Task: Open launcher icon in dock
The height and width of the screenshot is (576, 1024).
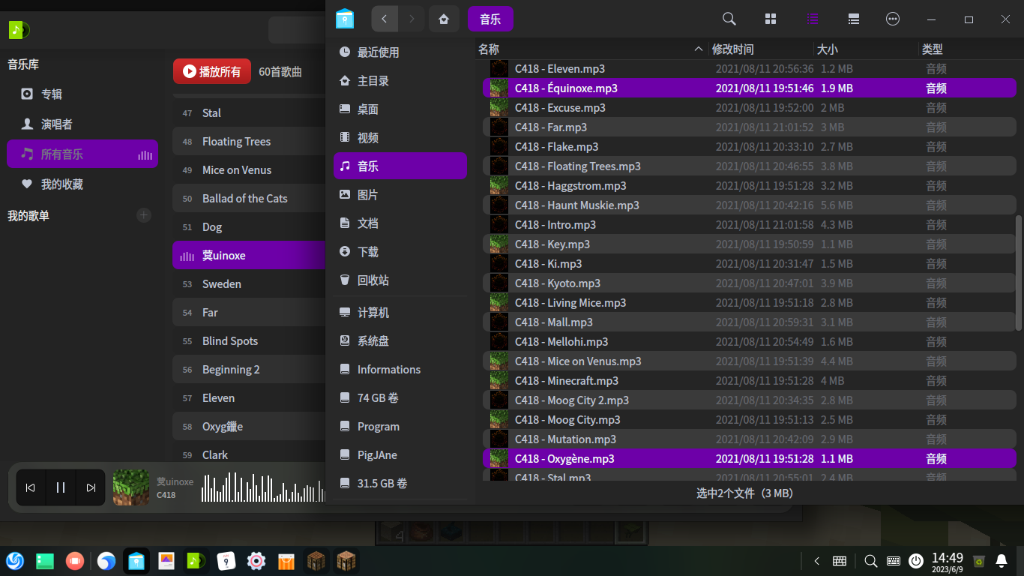Action: coord(15,561)
